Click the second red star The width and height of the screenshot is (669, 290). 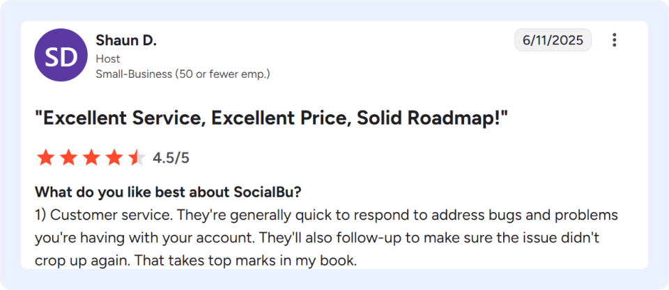[x=69, y=158]
